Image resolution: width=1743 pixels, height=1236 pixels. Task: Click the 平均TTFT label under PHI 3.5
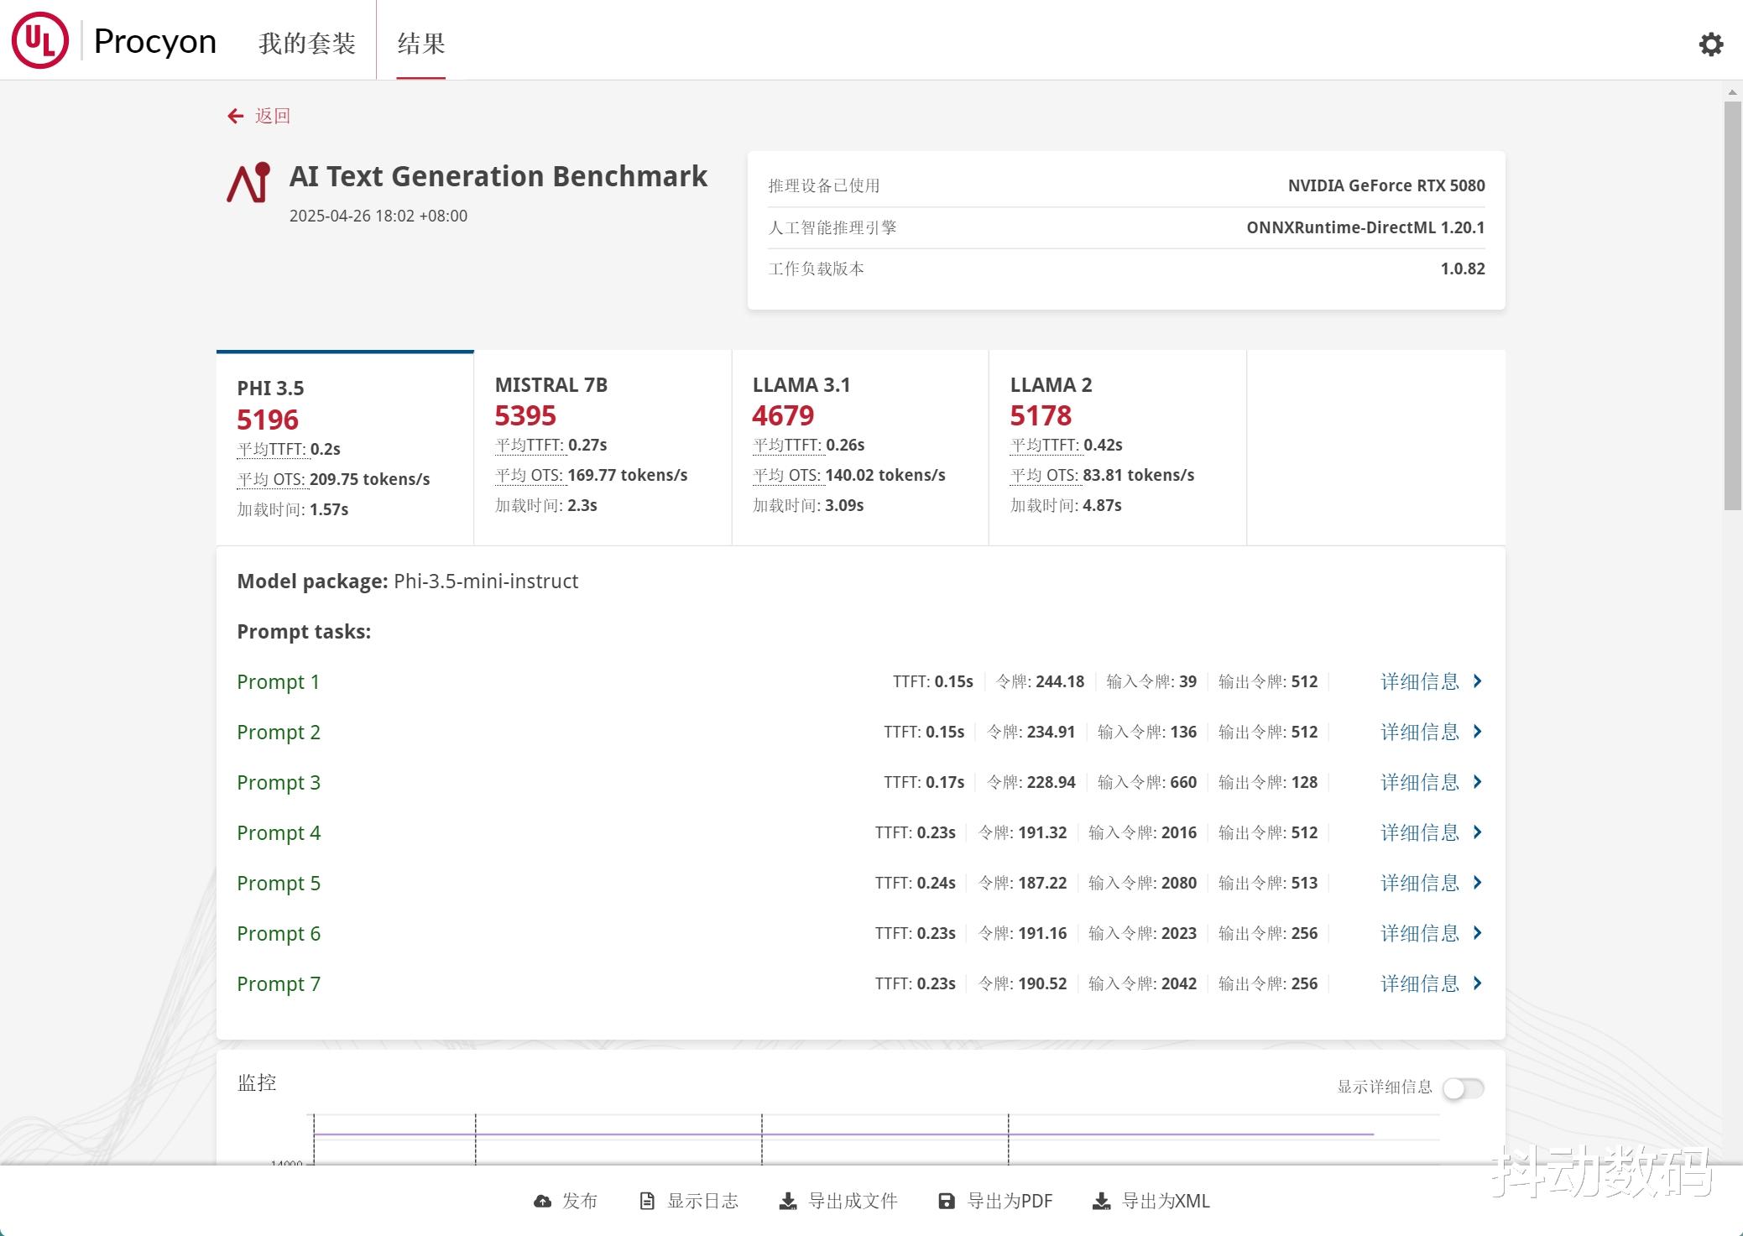[x=272, y=449]
